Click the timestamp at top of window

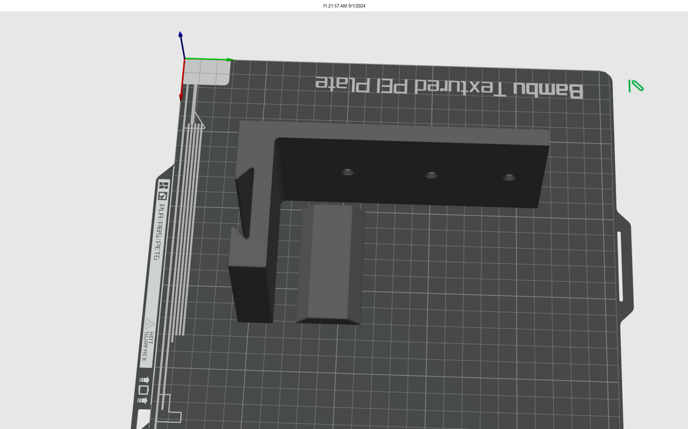pos(344,5)
